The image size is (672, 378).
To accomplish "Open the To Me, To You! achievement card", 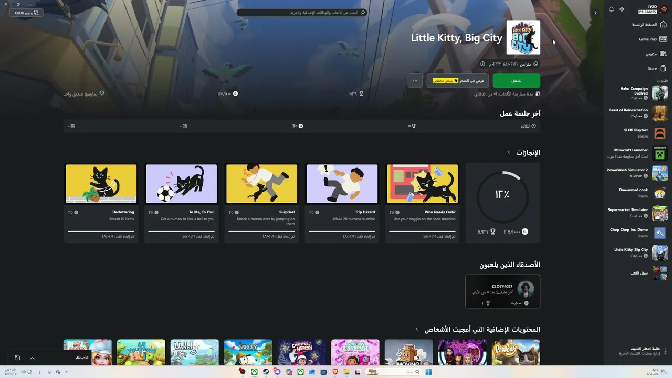I will tap(181, 203).
